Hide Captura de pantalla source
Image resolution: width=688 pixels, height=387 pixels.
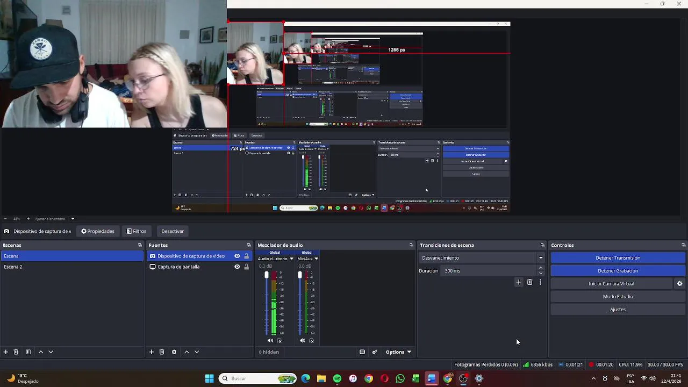click(x=237, y=267)
